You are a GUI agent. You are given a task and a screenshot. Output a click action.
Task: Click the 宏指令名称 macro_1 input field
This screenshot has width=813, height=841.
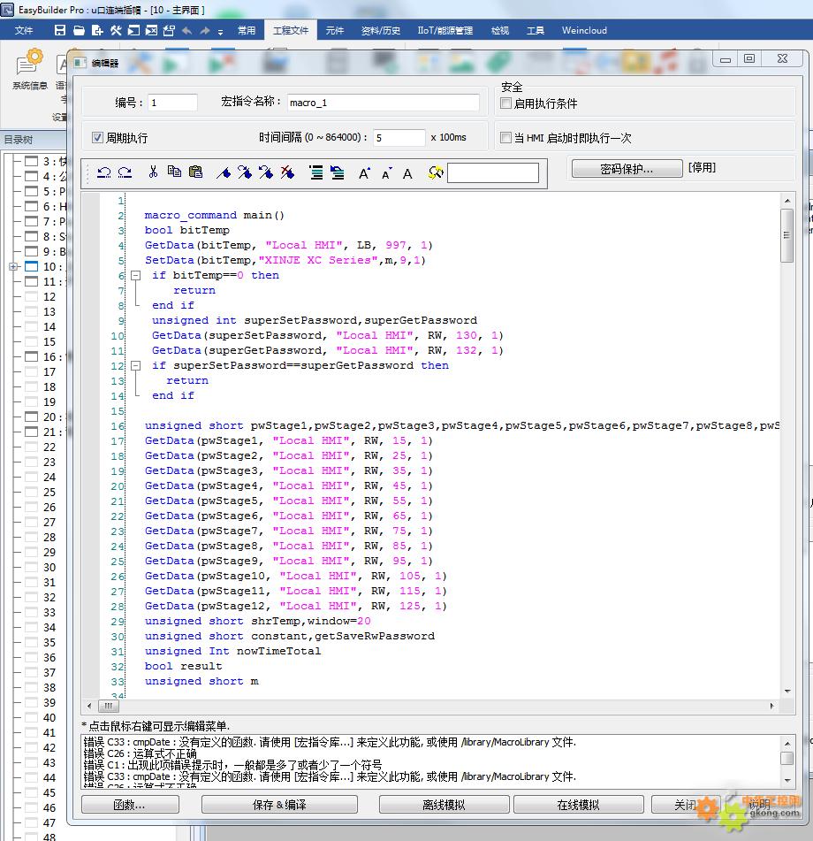384,103
